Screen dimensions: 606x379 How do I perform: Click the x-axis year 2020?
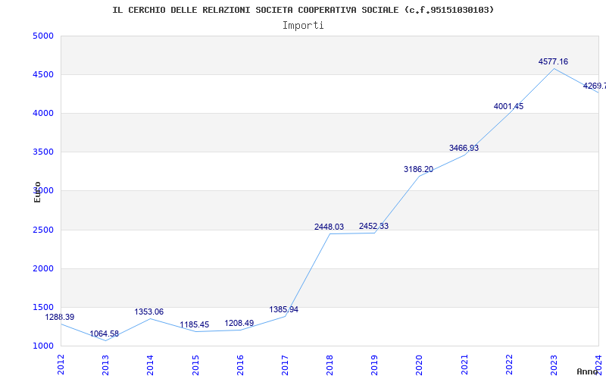pos(420,365)
